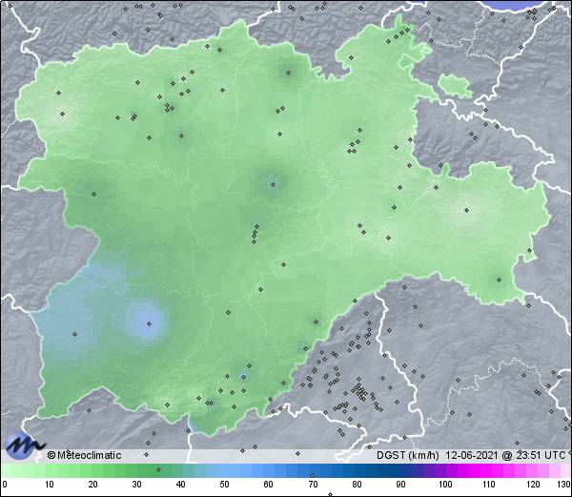Click the 40 value on the scale
Screen dimensions: 572x497
point(180,485)
